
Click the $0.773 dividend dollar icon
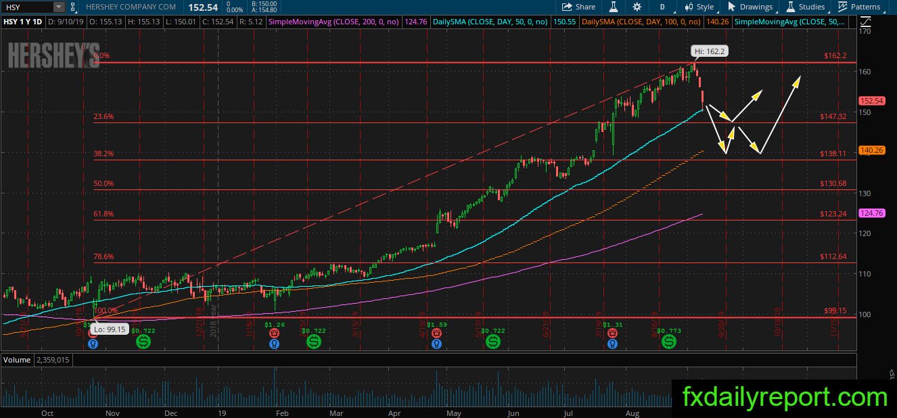pos(668,342)
